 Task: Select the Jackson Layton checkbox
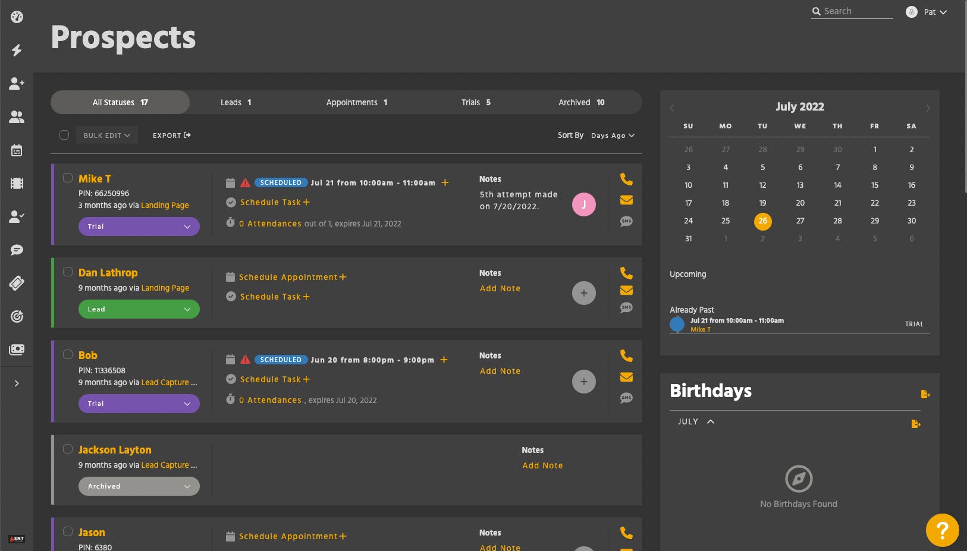pos(68,449)
